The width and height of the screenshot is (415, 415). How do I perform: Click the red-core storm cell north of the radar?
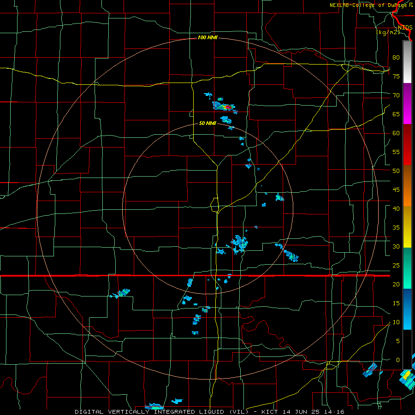225,107
